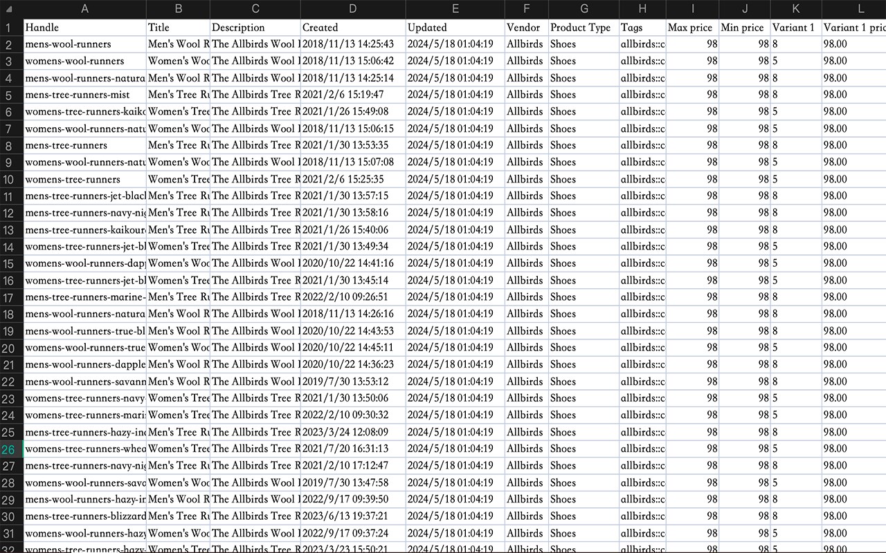
Task: Select cell 'womens-wool-runners' in row 3
Action: [84, 61]
